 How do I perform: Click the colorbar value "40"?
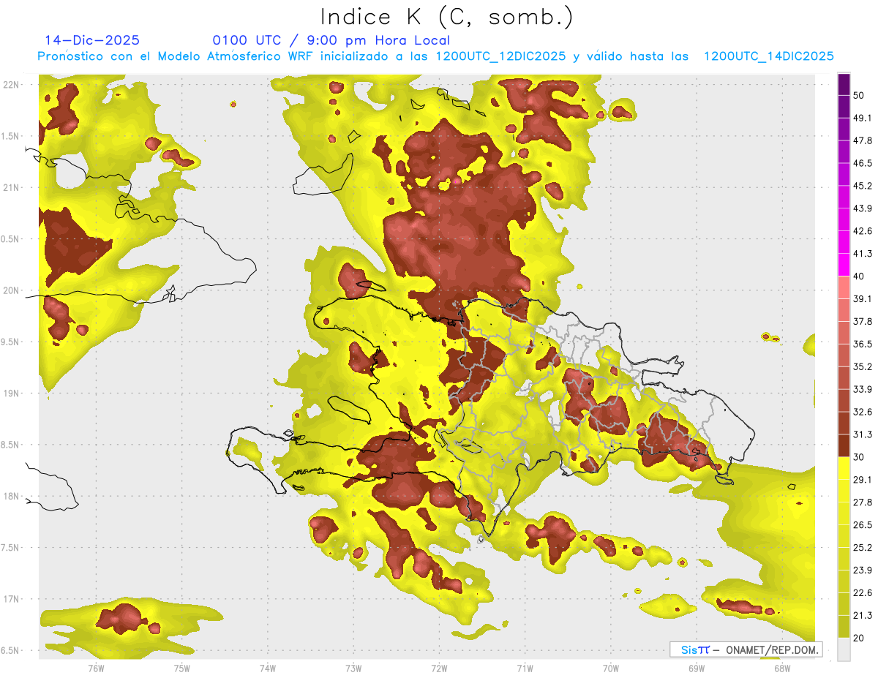[859, 276]
